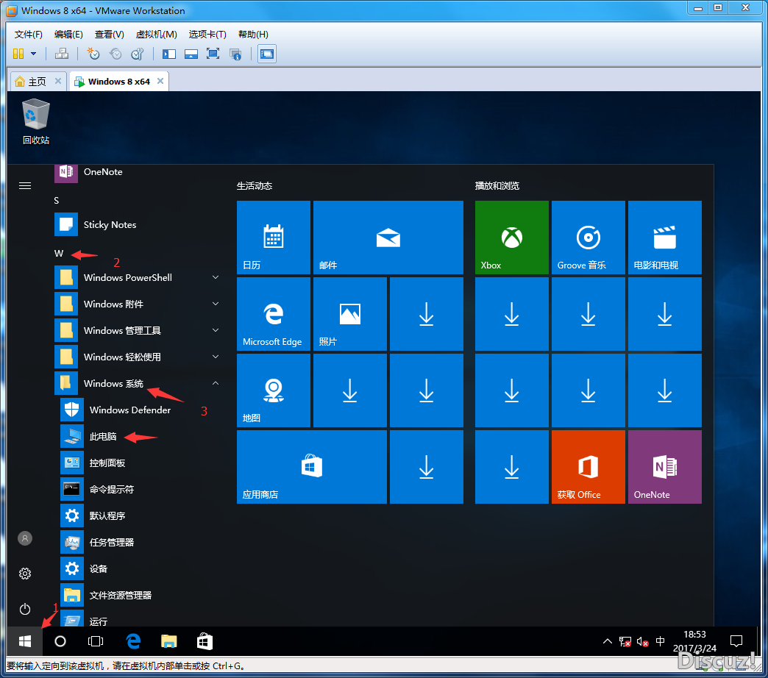
Task: Toggle the console view toolbar button
Action: (x=267, y=54)
